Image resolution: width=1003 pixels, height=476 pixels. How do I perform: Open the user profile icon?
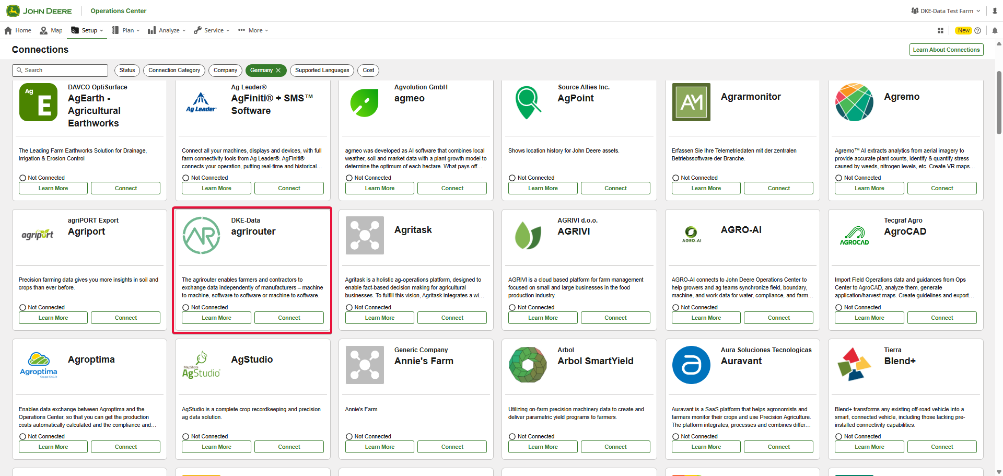[995, 10]
